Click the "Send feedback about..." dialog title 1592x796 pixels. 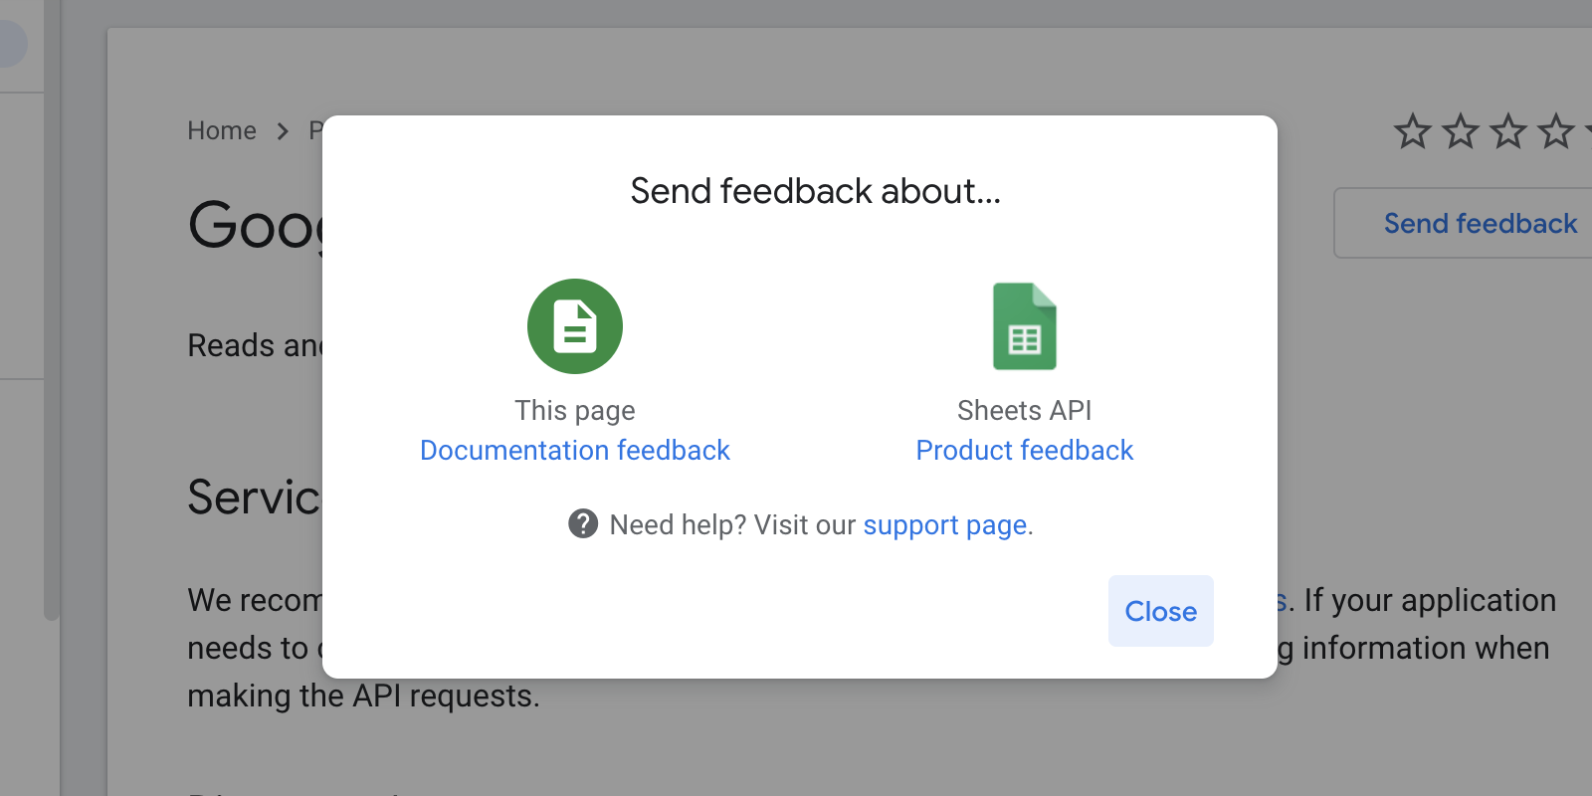[816, 191]
